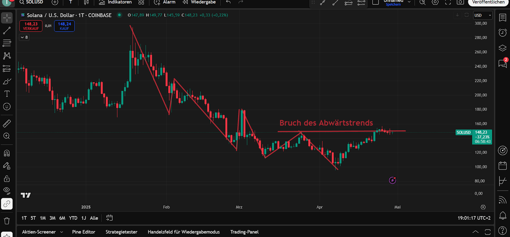Toggle magnet mode for drawings
The height and width of the screenshot is (237, 510).
[x=7, y=153]
